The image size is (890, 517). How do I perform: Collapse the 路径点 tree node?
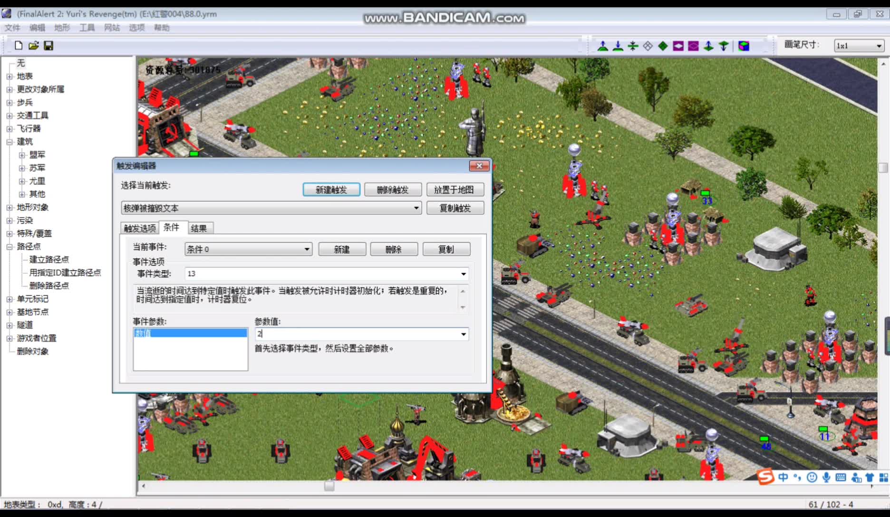point(9,247)
